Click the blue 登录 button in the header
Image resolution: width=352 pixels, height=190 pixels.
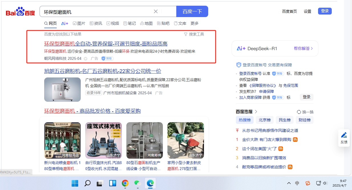click(x=325, y=11)
